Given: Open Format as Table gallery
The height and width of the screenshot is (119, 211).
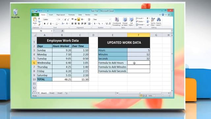Looking at the screenshot, I should point(125,21).
